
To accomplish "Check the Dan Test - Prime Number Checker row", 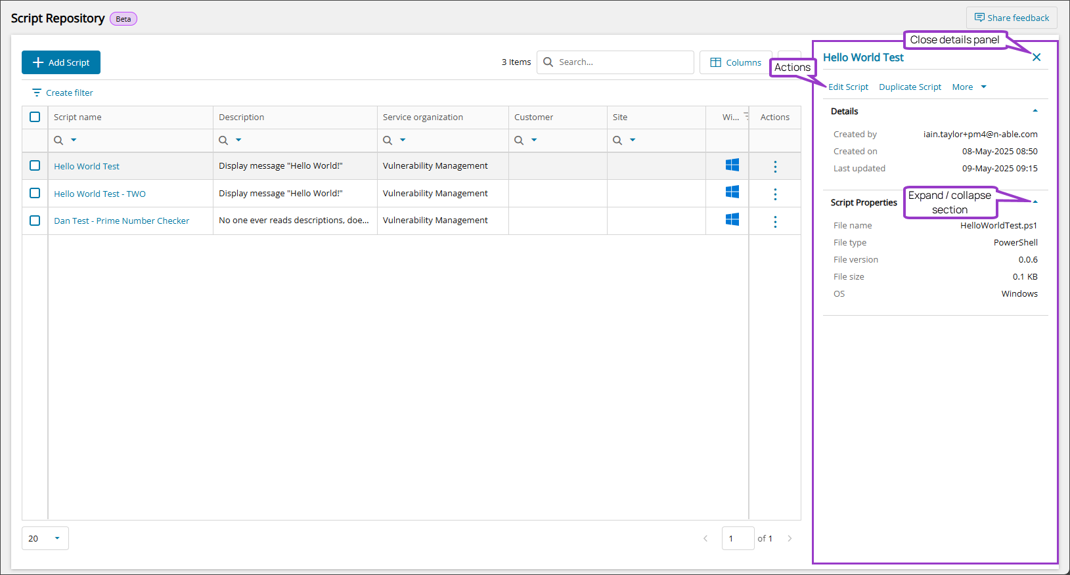I will (x=35, y=221).
